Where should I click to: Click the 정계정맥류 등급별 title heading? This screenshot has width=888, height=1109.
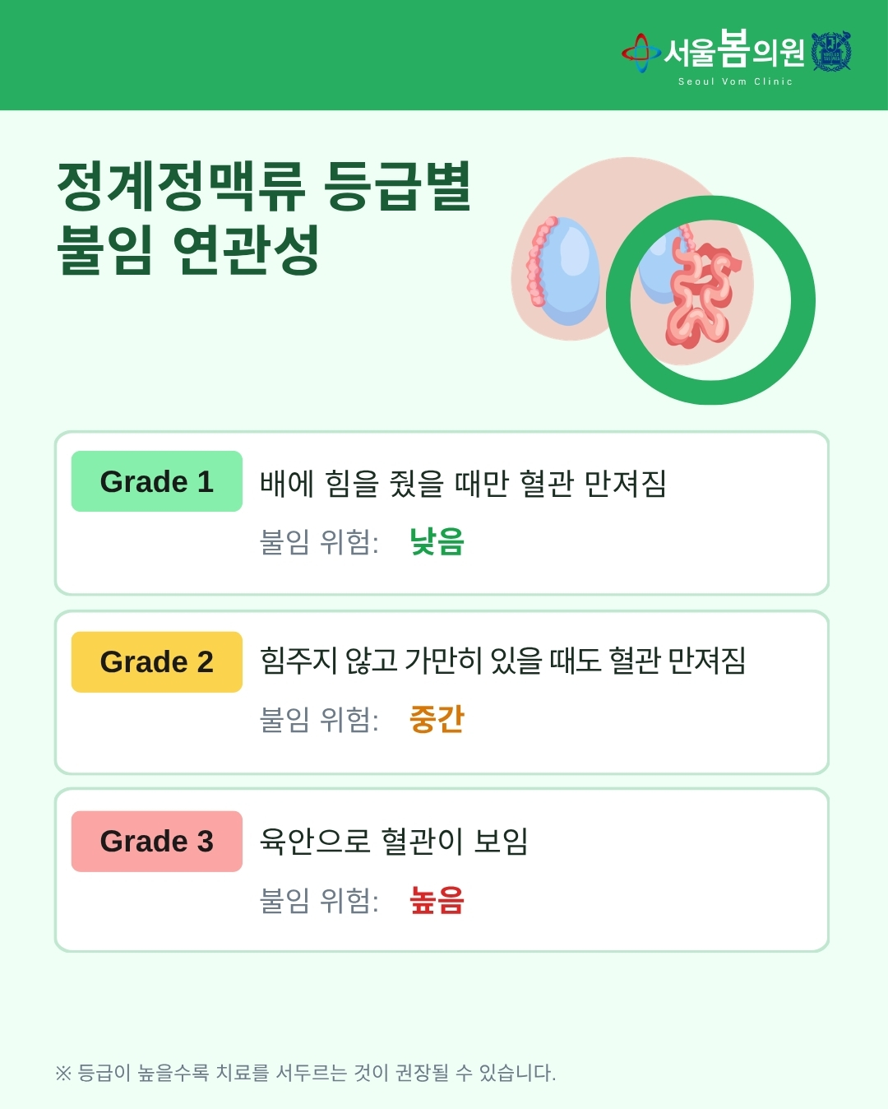point(264,186)
